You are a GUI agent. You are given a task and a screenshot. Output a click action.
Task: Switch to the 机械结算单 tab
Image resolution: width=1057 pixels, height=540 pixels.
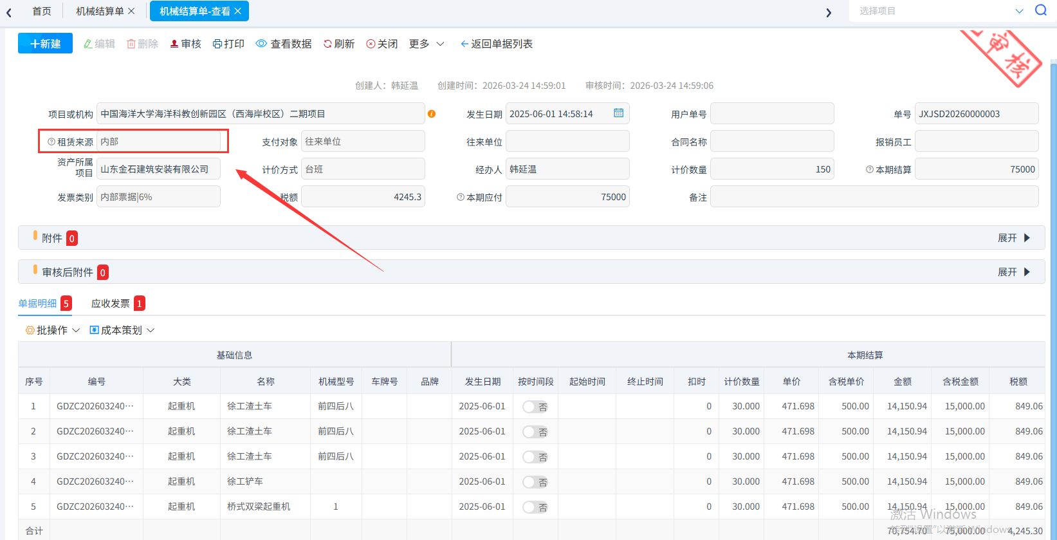coord(100,11)
